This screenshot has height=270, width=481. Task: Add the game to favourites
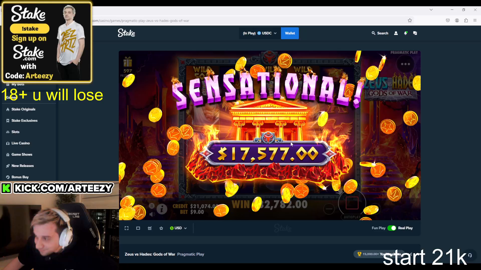(x=161, y=228)
